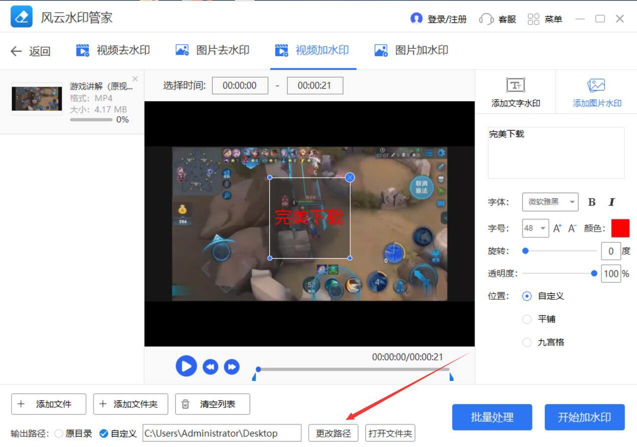Delete watermark box with blue X handle

pyautogui.click(x=350, y=177)
